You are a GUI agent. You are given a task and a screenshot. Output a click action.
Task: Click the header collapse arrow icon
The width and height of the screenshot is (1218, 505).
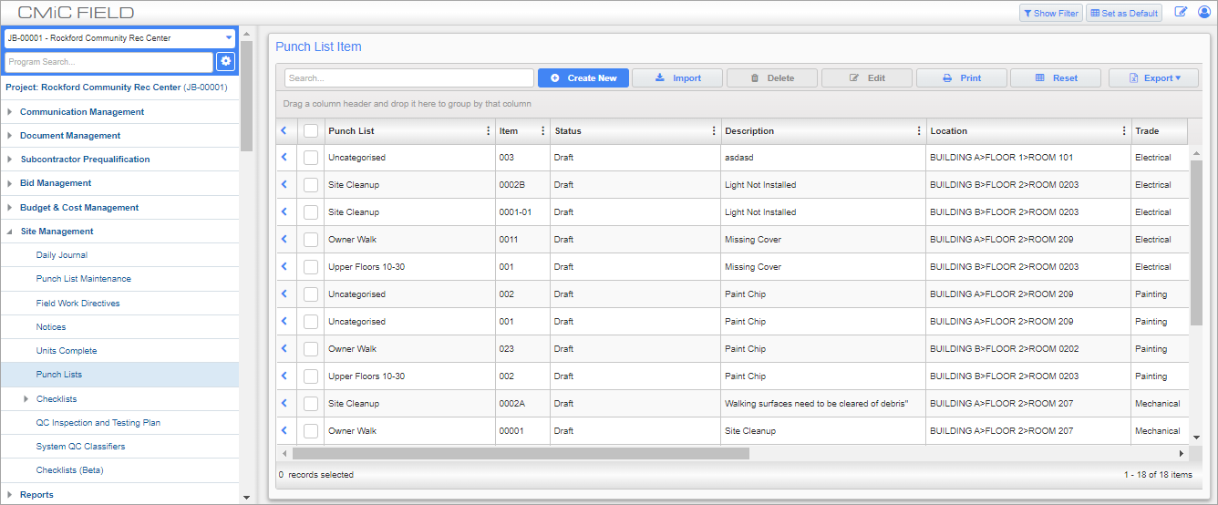(284, 131)
